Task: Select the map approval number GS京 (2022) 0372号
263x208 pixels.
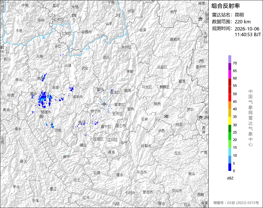Action: pos(243,203)
